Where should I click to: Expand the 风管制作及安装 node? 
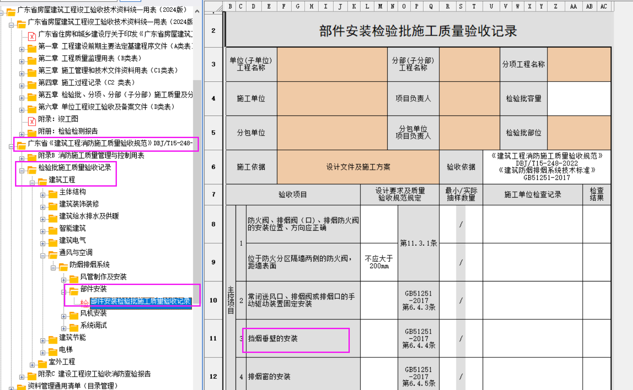(64, 280)
